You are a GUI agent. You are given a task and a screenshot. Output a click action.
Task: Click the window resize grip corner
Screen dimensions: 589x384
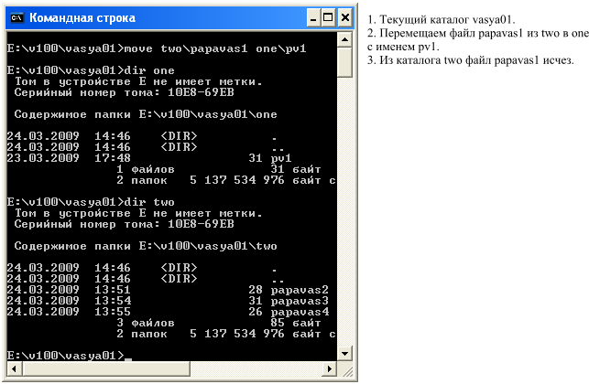(x=346, y=369)
